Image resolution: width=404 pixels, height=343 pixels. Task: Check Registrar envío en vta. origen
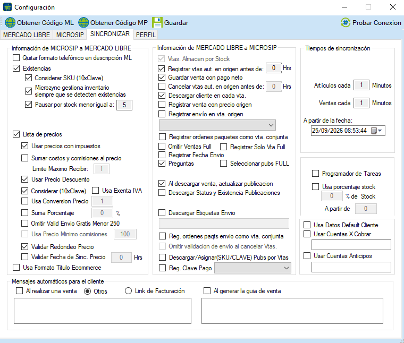[162, 114]
